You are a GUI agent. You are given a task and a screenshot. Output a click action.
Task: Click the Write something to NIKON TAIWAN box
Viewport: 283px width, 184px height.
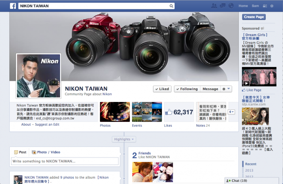tap(65, 161)
